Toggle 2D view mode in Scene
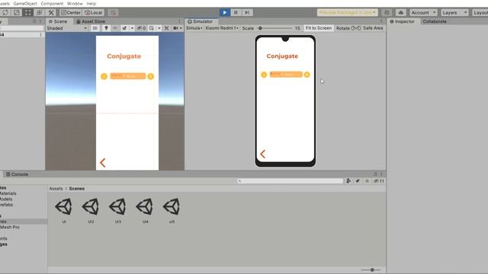488x274 pixels. point(95,28)
